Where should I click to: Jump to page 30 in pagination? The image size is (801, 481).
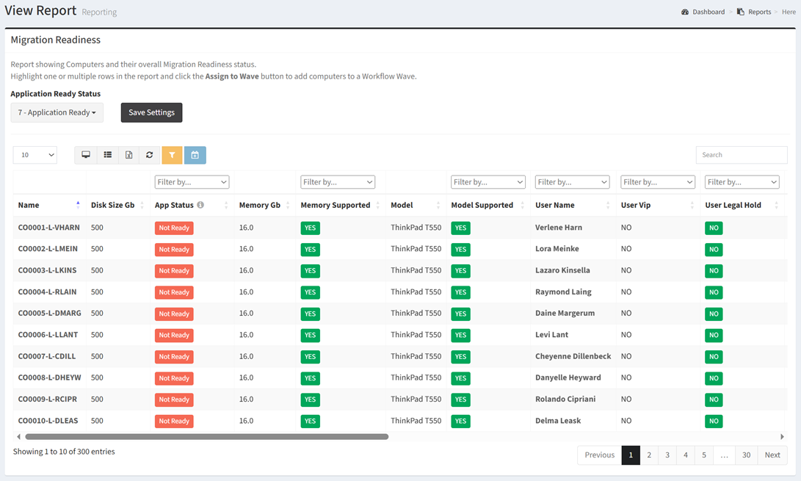(x=746, y=455)
